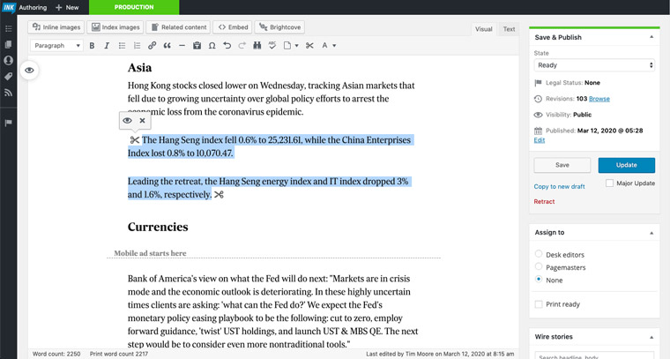Select the Pagemasters radio option
The width and height of the screenshot is (670, 359).
(x=539, y=266)
